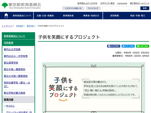Click the 公開日 令和4年6月24日 text
This screenshot has width=151, height=113.
132,53
